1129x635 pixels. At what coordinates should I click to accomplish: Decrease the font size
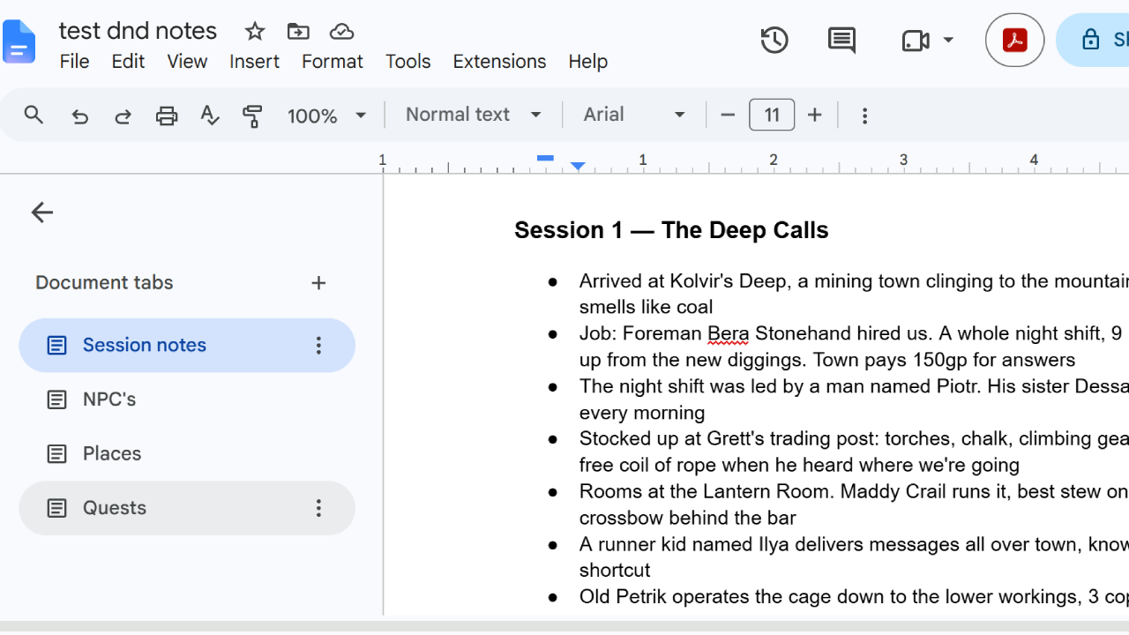coord(728,115)
